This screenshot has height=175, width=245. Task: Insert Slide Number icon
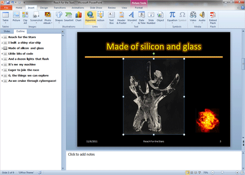151,17
